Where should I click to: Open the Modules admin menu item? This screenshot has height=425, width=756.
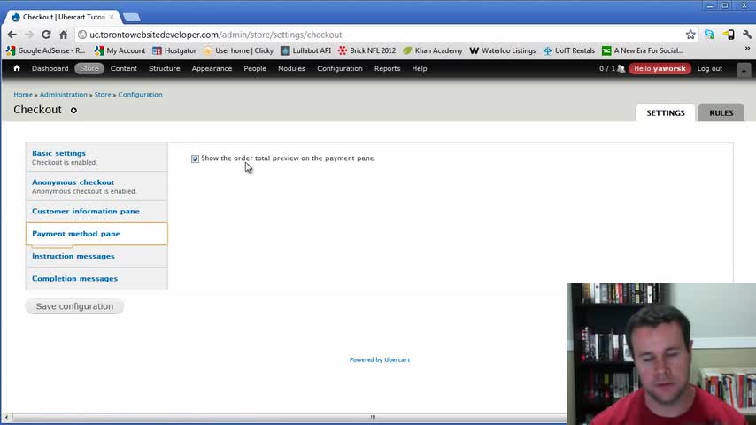click(292, 68)
